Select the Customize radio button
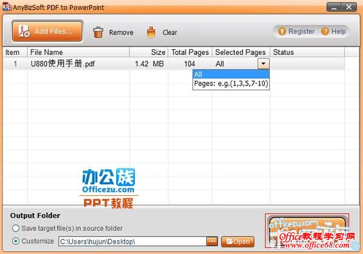Image resolution: width=363 pixels, height=254 pixels. [16, 241]
